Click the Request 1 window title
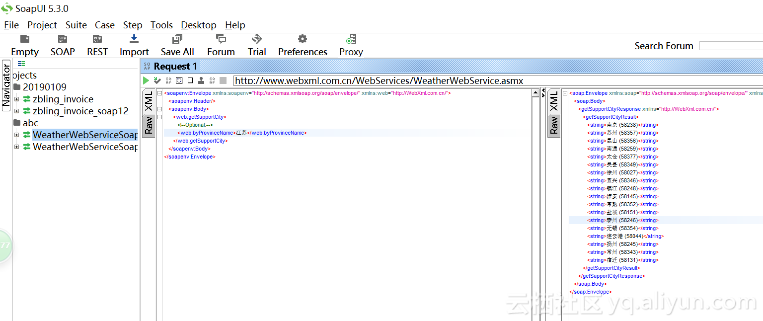The image size is (763, 321). point(175,66)
